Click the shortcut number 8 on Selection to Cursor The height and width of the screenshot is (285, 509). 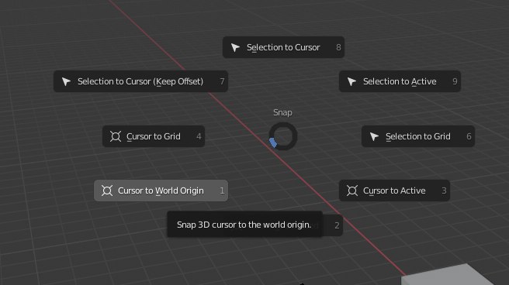(x=338, y=47)
